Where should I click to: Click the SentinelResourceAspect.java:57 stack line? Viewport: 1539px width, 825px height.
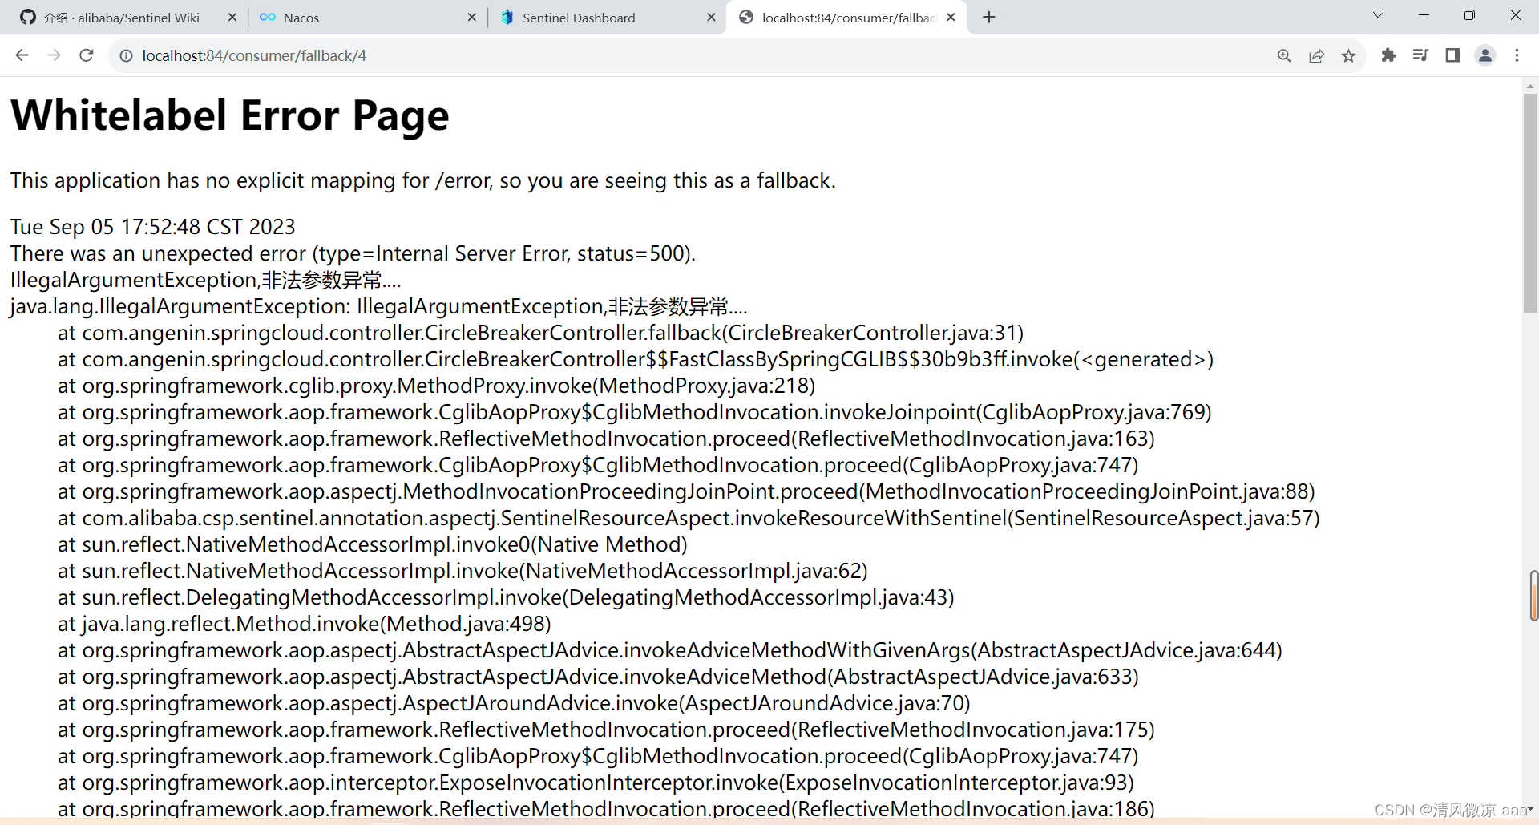[x=689, y=518]
